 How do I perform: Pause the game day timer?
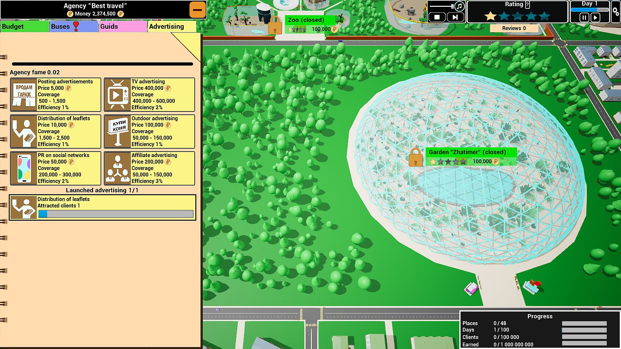pyautogui.click(x=584, y=17)
